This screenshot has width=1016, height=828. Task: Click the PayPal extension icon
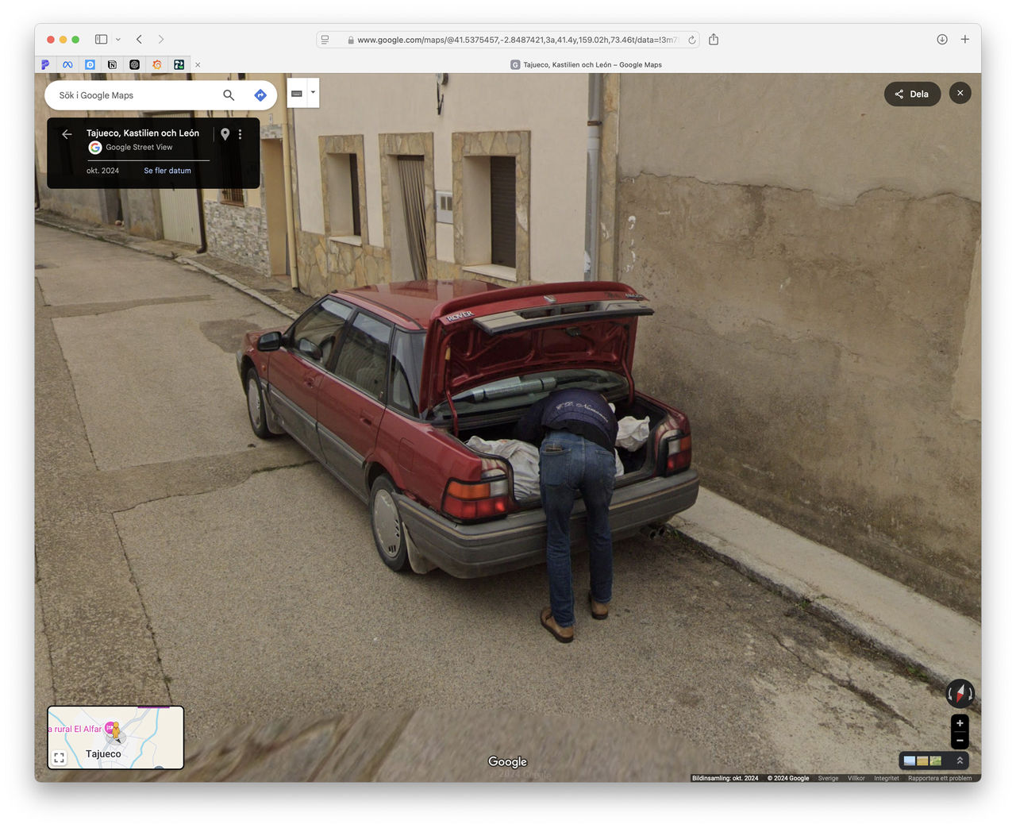coord(45,64)
